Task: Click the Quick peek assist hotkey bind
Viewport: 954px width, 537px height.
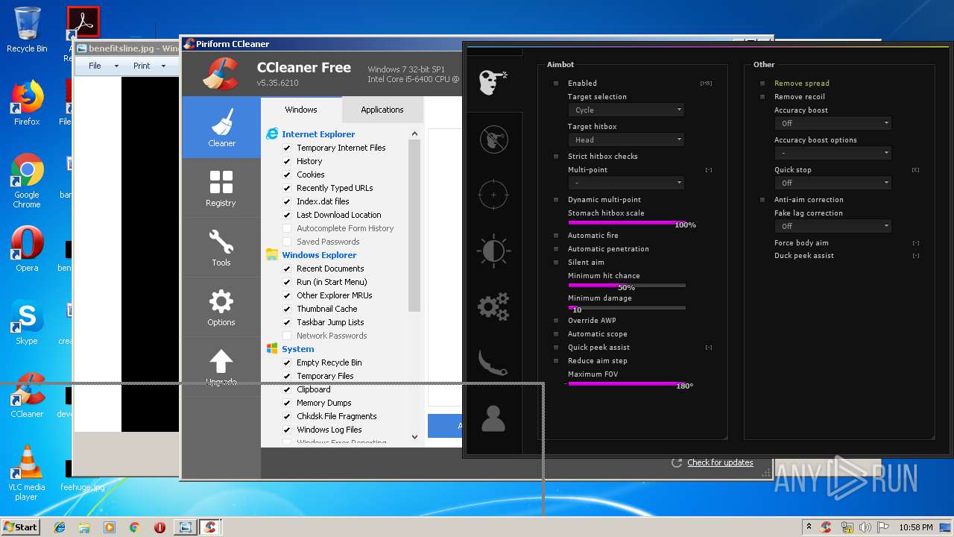Action: coord(709,348)
